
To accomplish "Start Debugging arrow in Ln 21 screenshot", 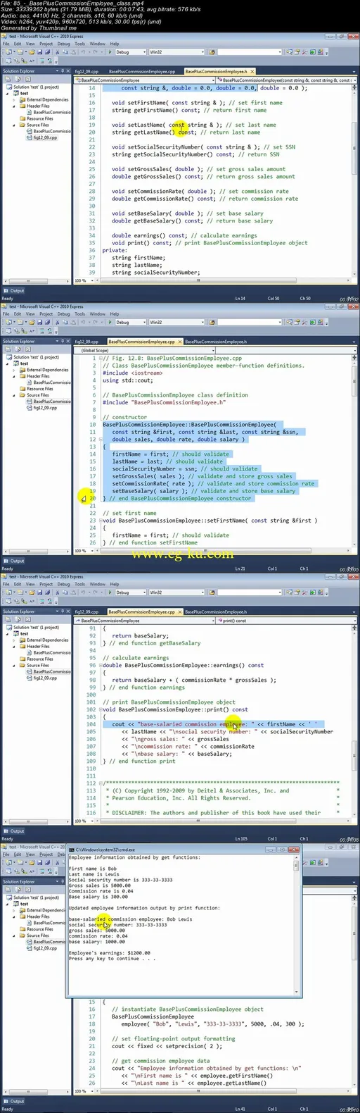I will [x=108, y=322].
